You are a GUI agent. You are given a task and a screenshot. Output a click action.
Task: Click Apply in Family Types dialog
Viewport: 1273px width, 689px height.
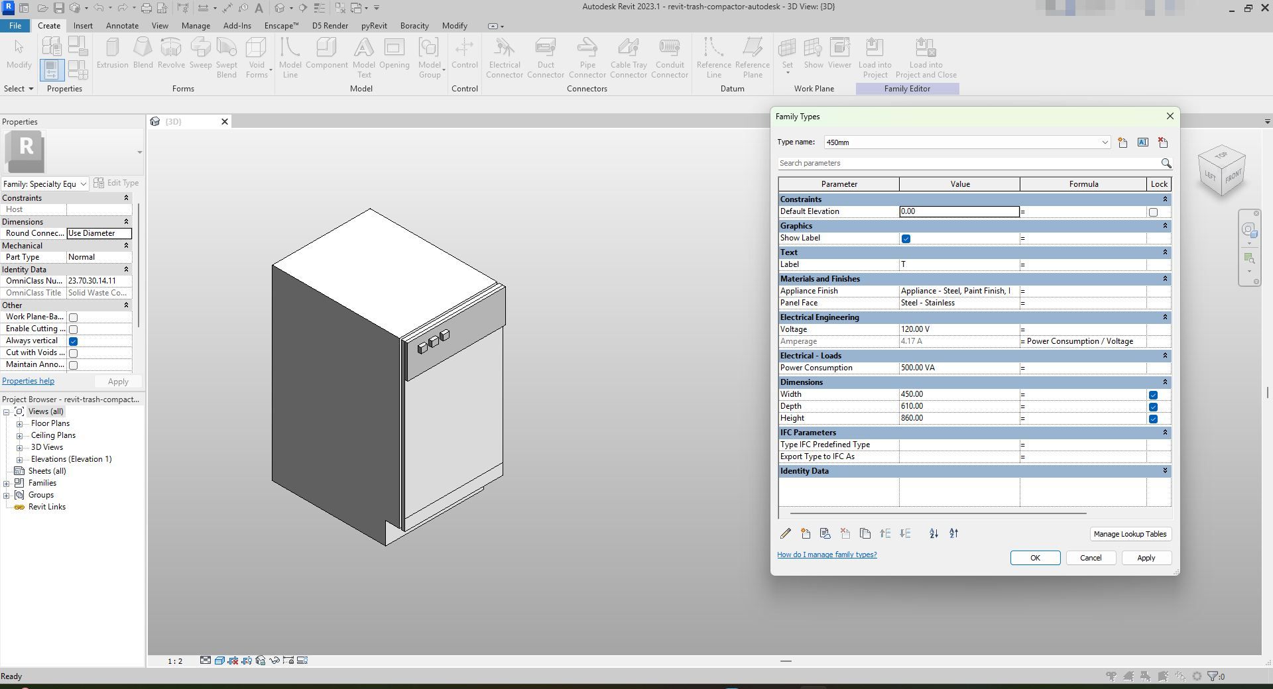[1146, 558]
